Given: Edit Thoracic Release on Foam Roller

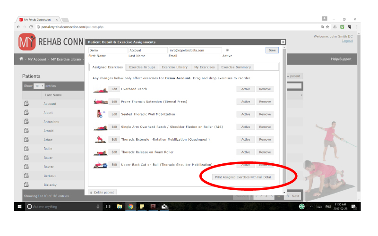Looking at the screenshot, I should point(114,152).
